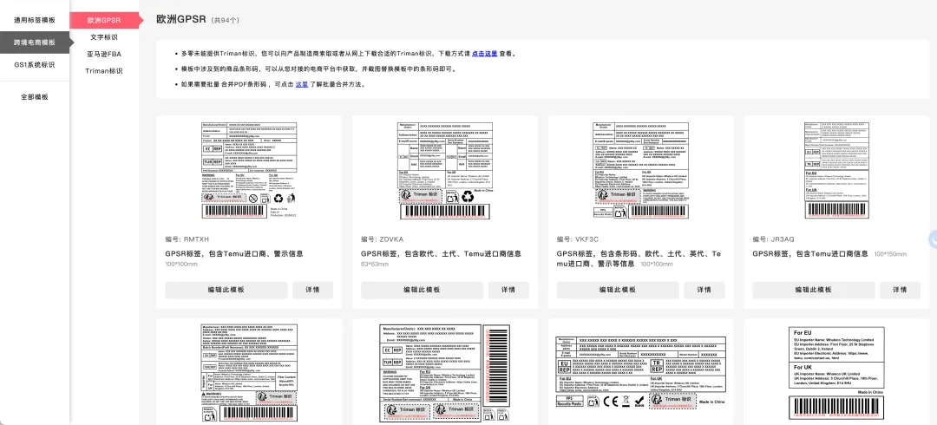937x425 pixels.
Task: Open 详情 for template RMTXH
Action: click(x=312, y=290)
